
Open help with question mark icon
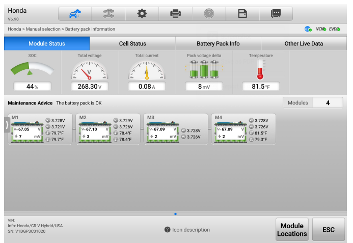(209, 14)
